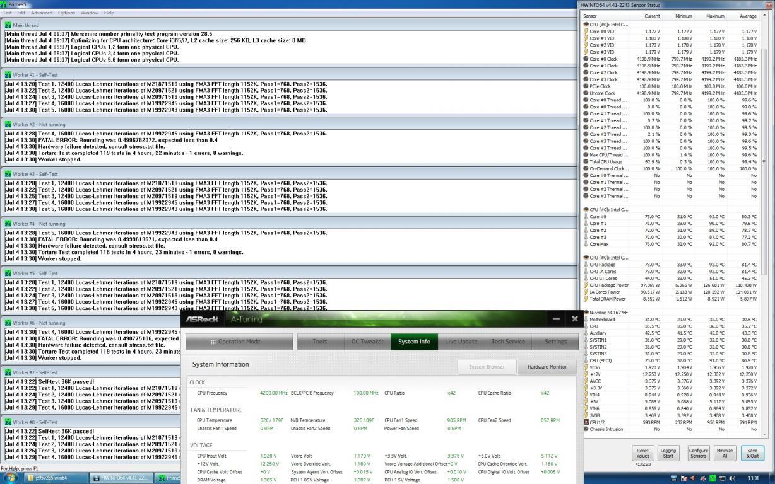Click the Worker #2 Not running window icon
The width and height of the screenshot is (775, 484).
click(x=8, y=124)
